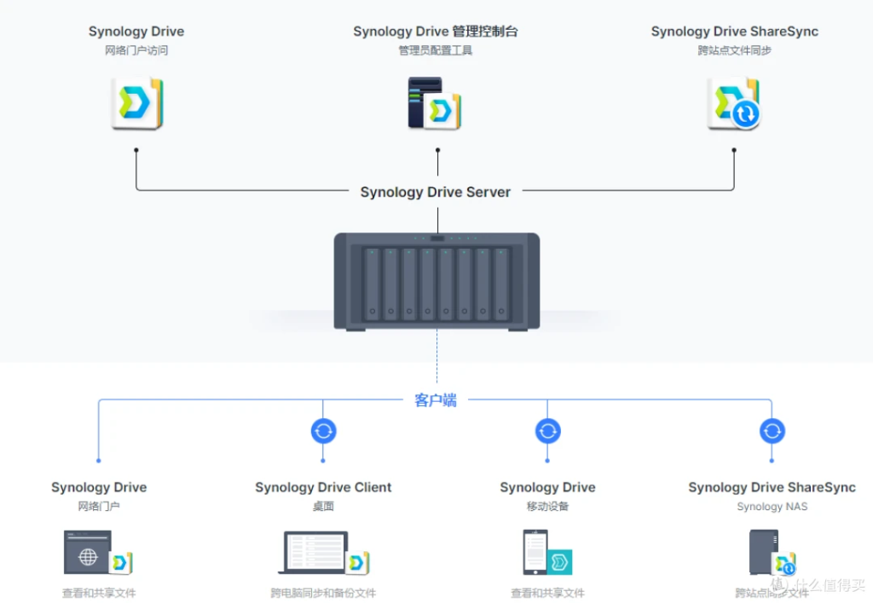Click the top Synology Drive ShareSync title
The width and height of the screenshot is (873, 603).
point(734,32)
